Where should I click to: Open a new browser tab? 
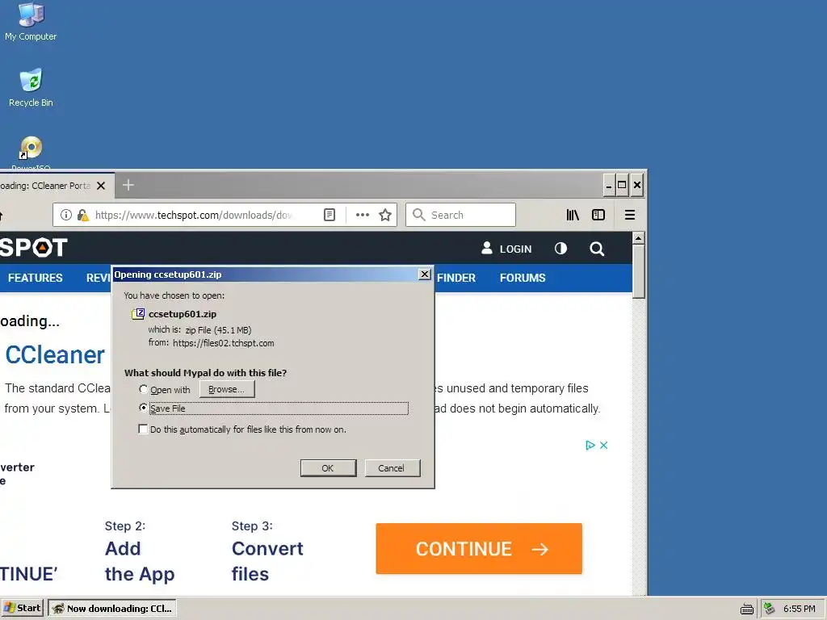[x=128, y=185]
